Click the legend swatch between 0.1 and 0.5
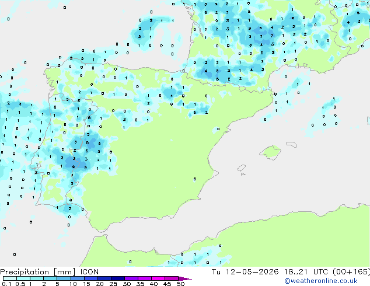This screenshot has width=370, height=286. (x=10, y=278)
